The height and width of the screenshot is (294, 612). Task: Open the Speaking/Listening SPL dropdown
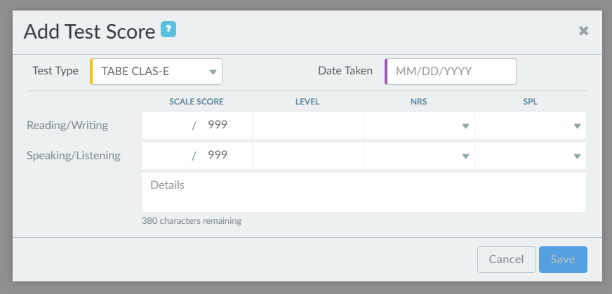pos(531,156)
